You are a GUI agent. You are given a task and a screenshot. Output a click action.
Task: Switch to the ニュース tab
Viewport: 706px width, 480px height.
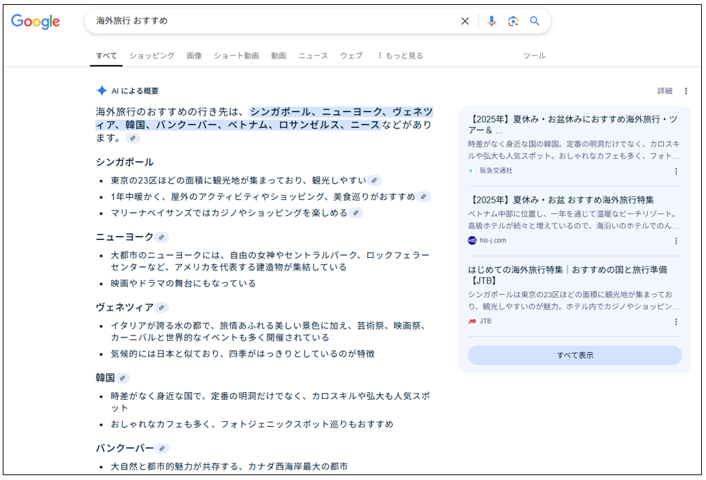point(313,56)
